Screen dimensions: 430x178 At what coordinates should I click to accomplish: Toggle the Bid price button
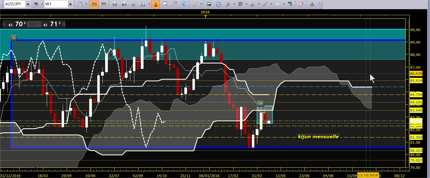[94, 4]
